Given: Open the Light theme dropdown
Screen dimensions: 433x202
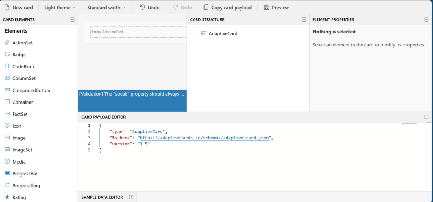Looking at the screenshot, I should click(60, 8).
